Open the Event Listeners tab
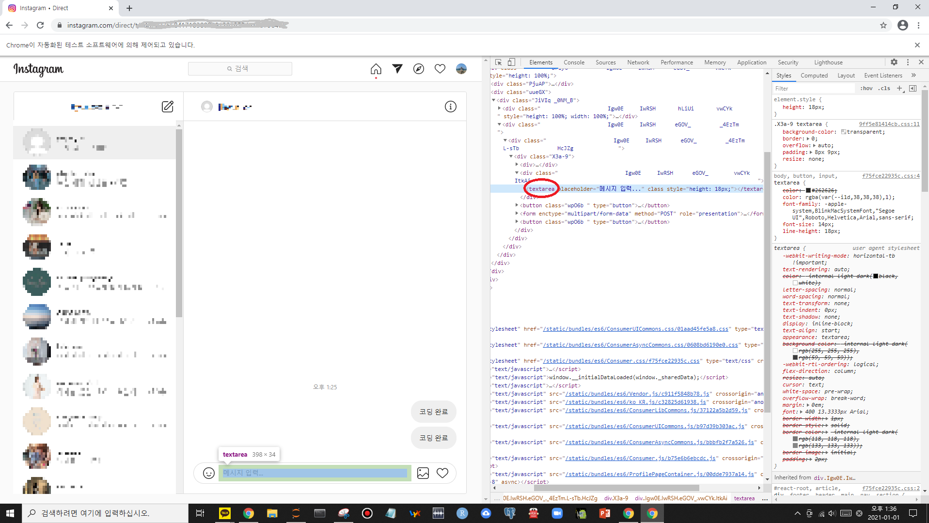929x523 pixels. pyautogui.click(x=883, y=76)
